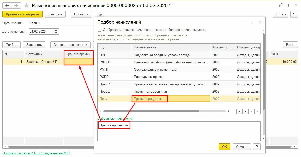The image size is (301, 157).
Task: Open help in the dialog with question mark
Action: tap(257, 147)
